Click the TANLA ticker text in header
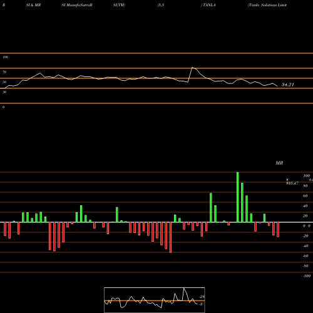 pos(209,5)
